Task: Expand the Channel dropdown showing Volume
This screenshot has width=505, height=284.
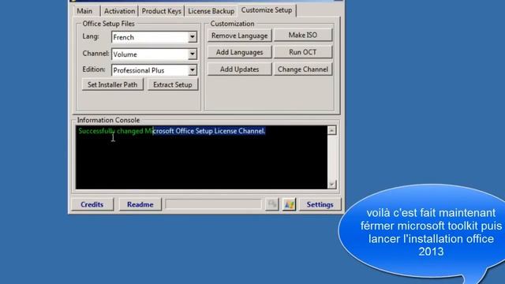Action: coord(155,54)
